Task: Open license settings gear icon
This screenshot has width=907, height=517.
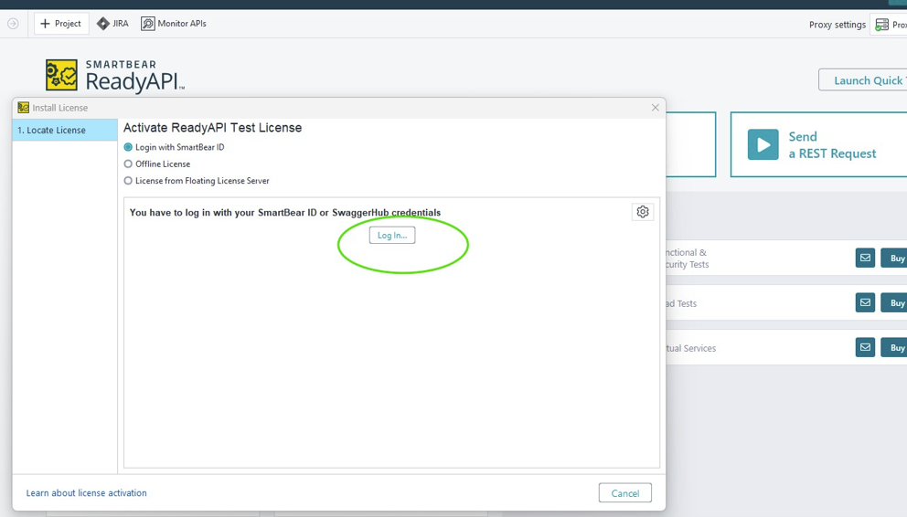Action: tap(643, 212)
